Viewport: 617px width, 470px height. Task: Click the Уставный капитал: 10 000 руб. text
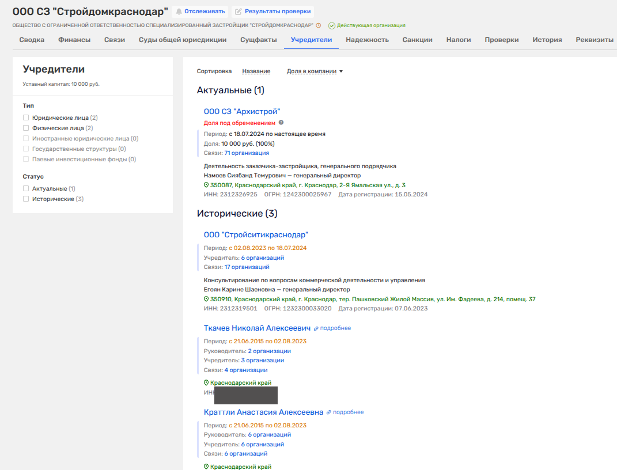point(61,84)
